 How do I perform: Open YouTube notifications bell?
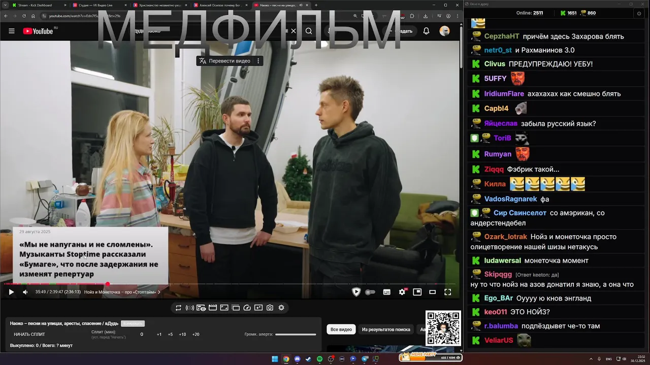tap(426, 31)
